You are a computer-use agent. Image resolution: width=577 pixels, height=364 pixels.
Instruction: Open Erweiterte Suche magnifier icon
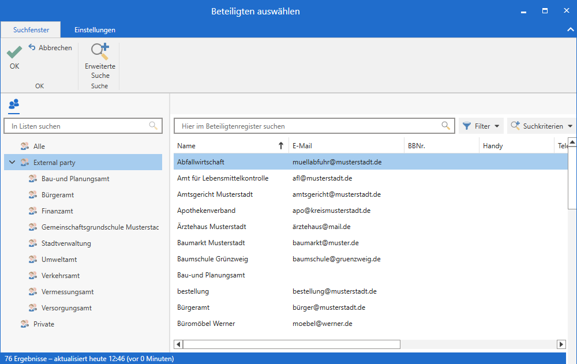pos(100,52)
